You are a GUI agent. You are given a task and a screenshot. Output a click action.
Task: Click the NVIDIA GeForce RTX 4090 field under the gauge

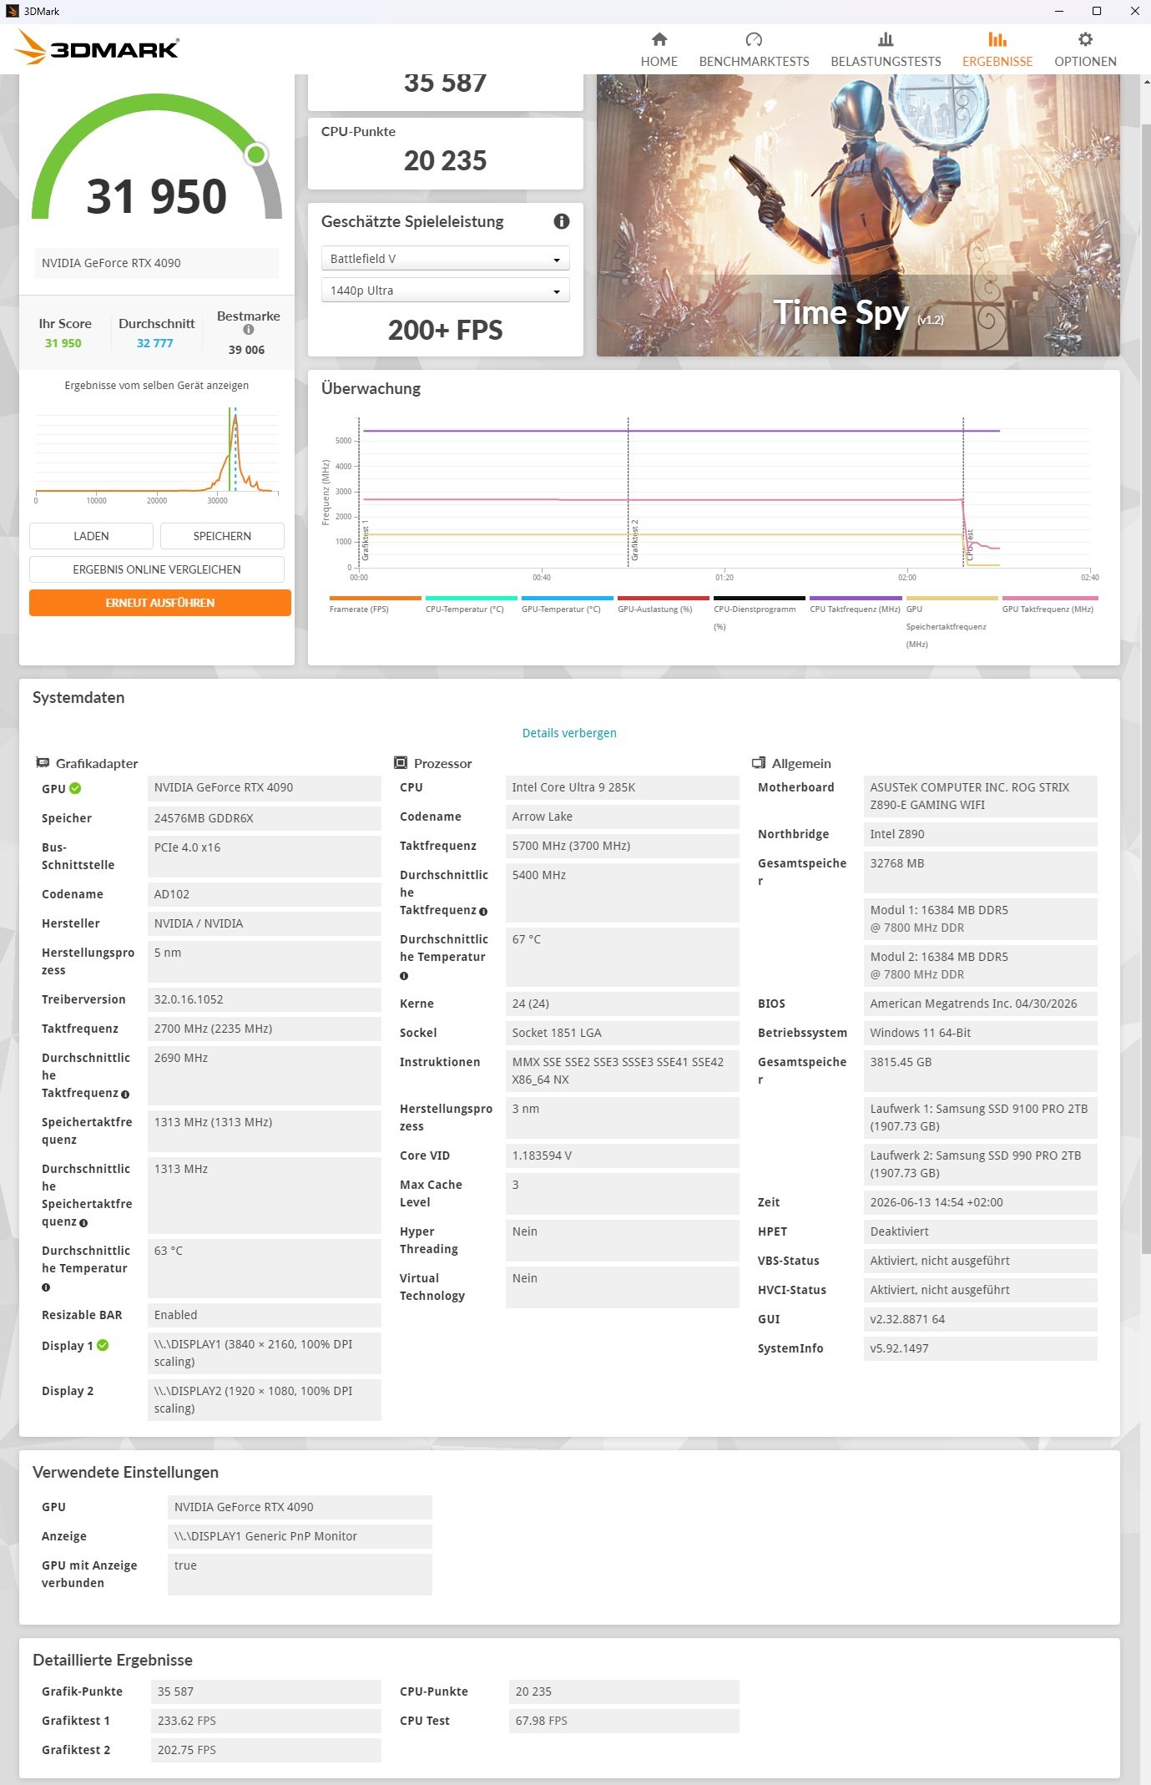click(157, 263)
